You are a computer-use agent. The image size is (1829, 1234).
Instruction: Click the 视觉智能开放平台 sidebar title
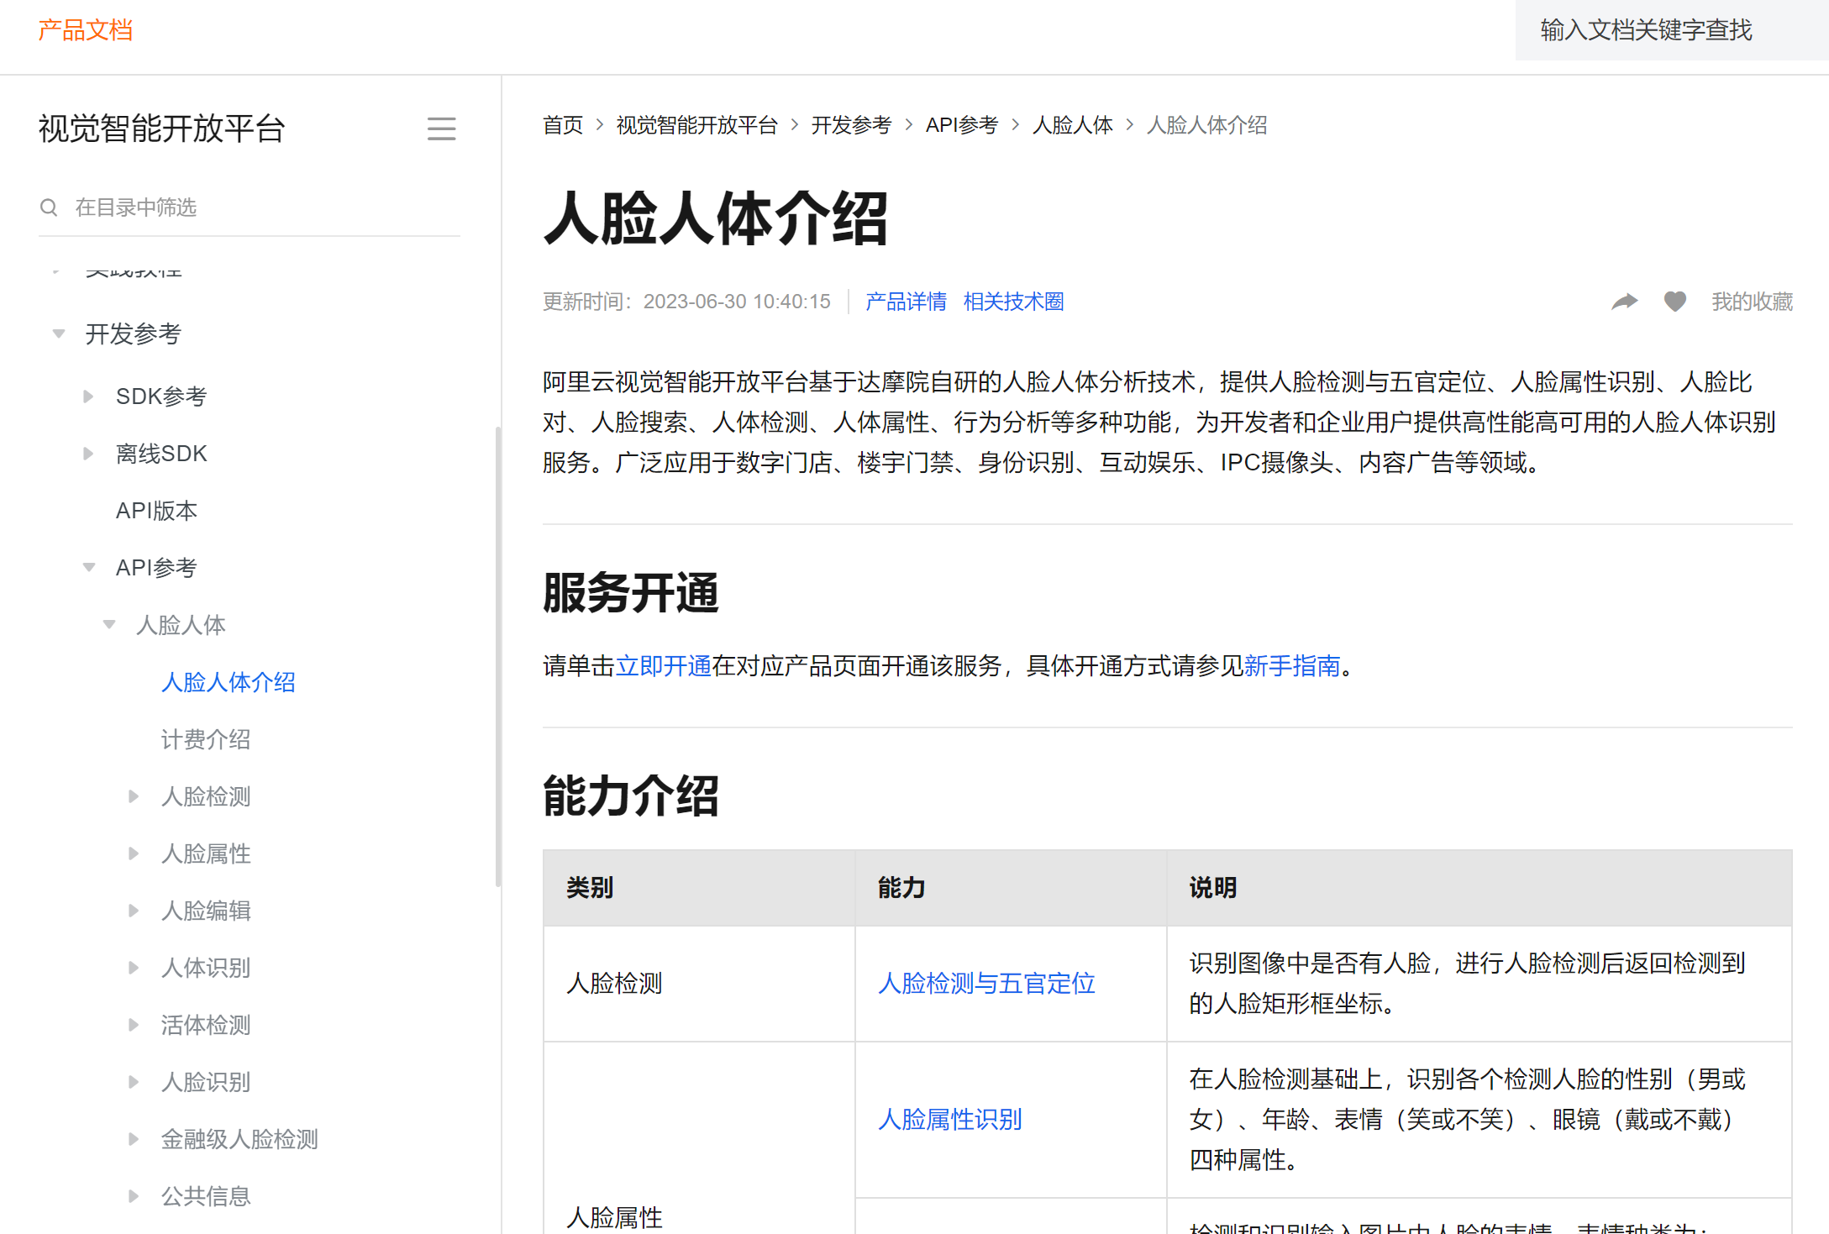tap(162, 129)
